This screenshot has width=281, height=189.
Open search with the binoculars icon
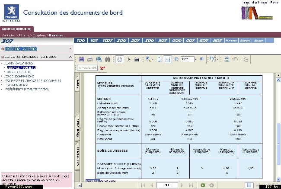click(x=108, y=59)
